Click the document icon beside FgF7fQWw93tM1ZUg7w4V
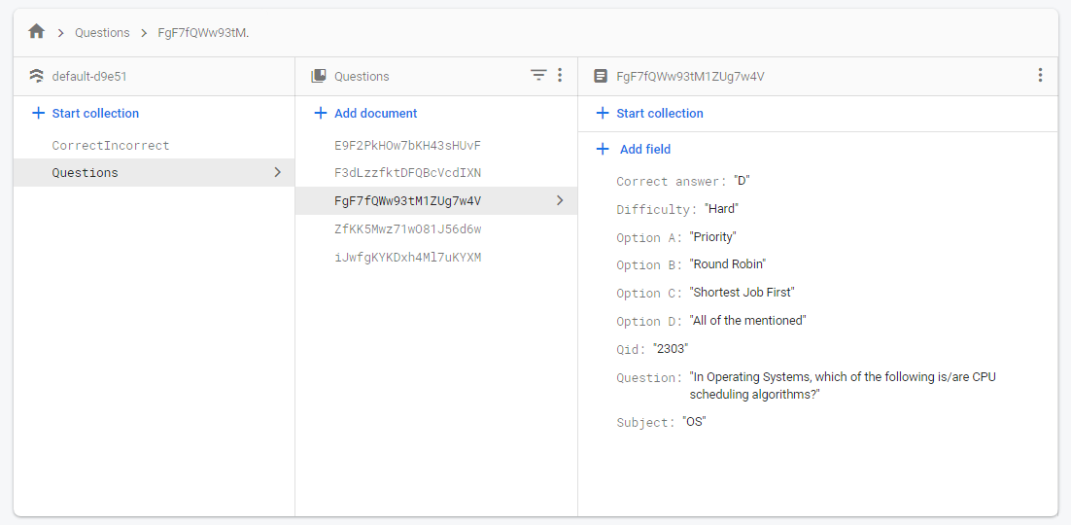The height and width of the screenshot is (525, 1071). 601,76
